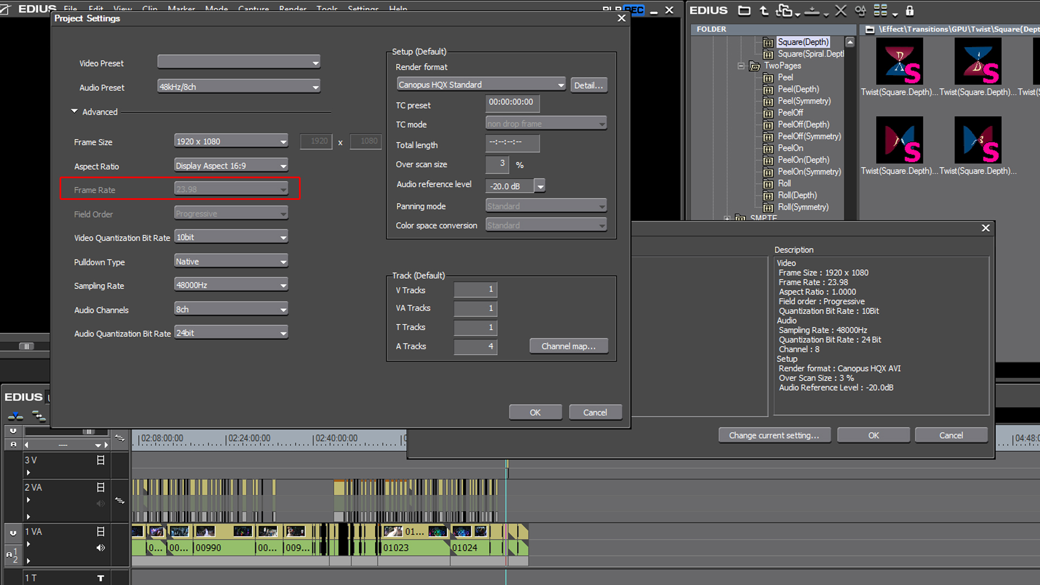1040x585 pixels.
Task: Click add to timeline icon in Effect palette
Action: [811, 10]
